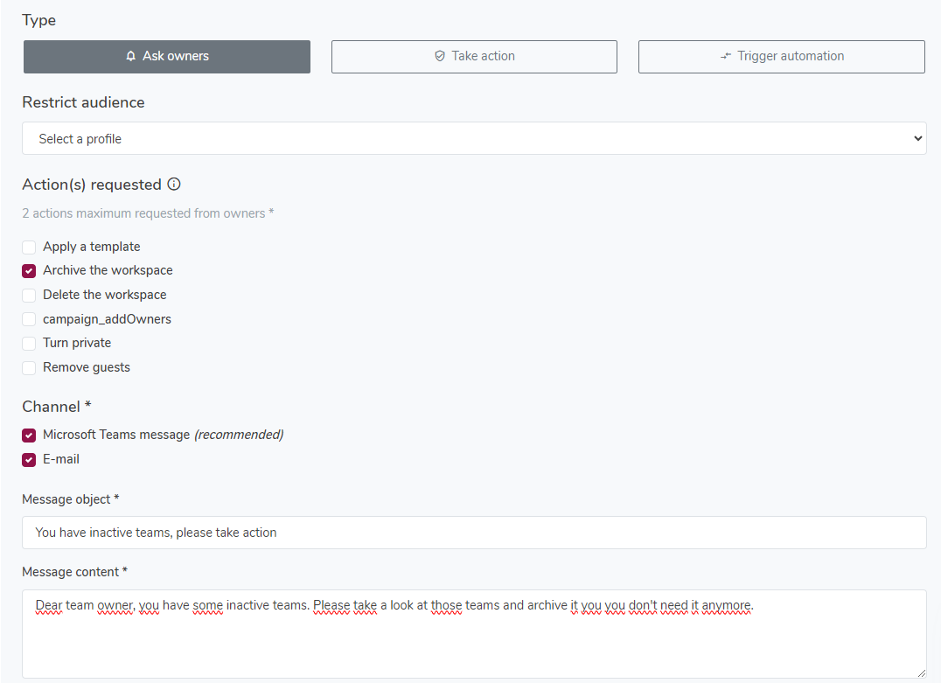Switch to the Trigger automation type
Image resolution: width=941 pixels, height=683 pixels.
[781, 56]
